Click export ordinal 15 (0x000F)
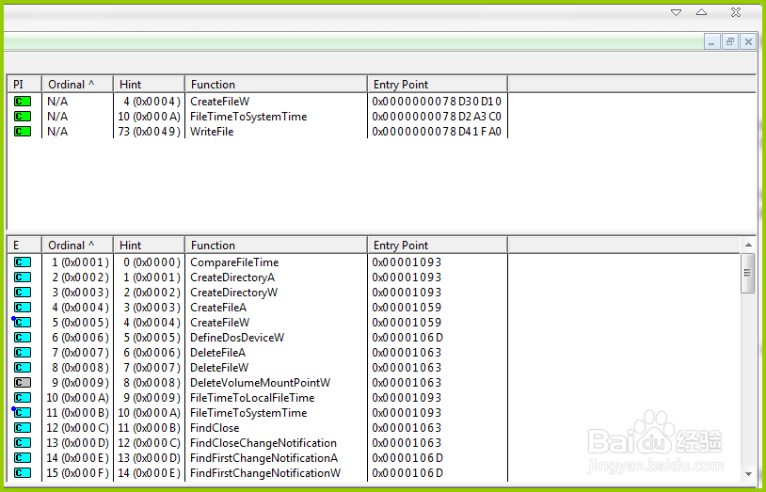 coord(78,473)
